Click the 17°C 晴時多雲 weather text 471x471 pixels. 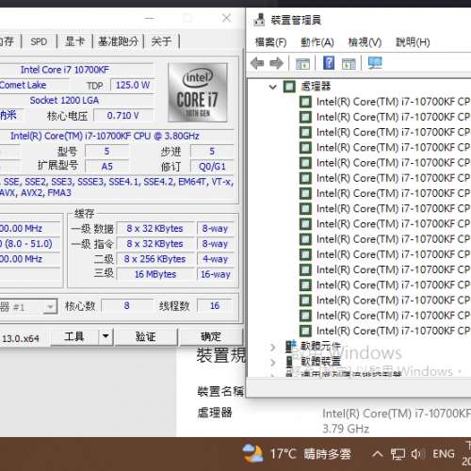pos(311,454)
